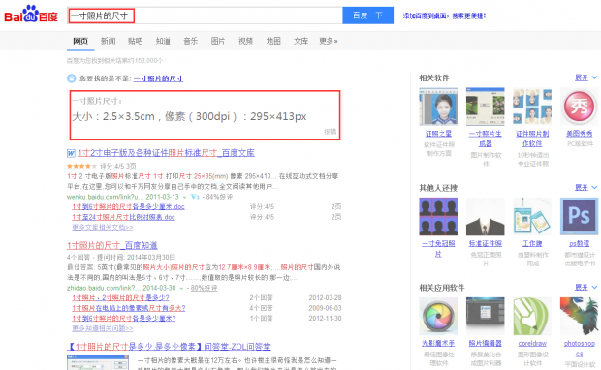This screenshot has height=370, width=601.
Task: Expand the 相关应用软件 section with 展开
Action: coord(585,287)
